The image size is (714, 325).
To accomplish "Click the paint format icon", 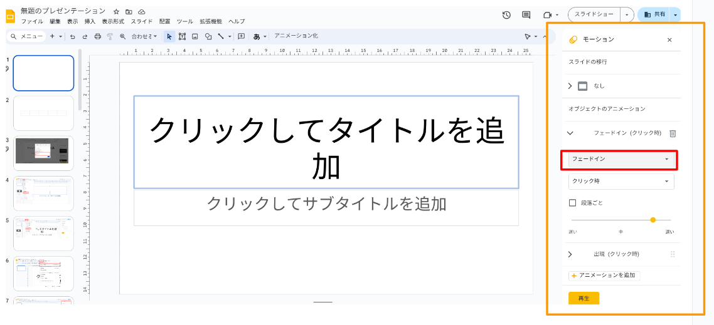I will pyautogui.click(x=110, y=36).
